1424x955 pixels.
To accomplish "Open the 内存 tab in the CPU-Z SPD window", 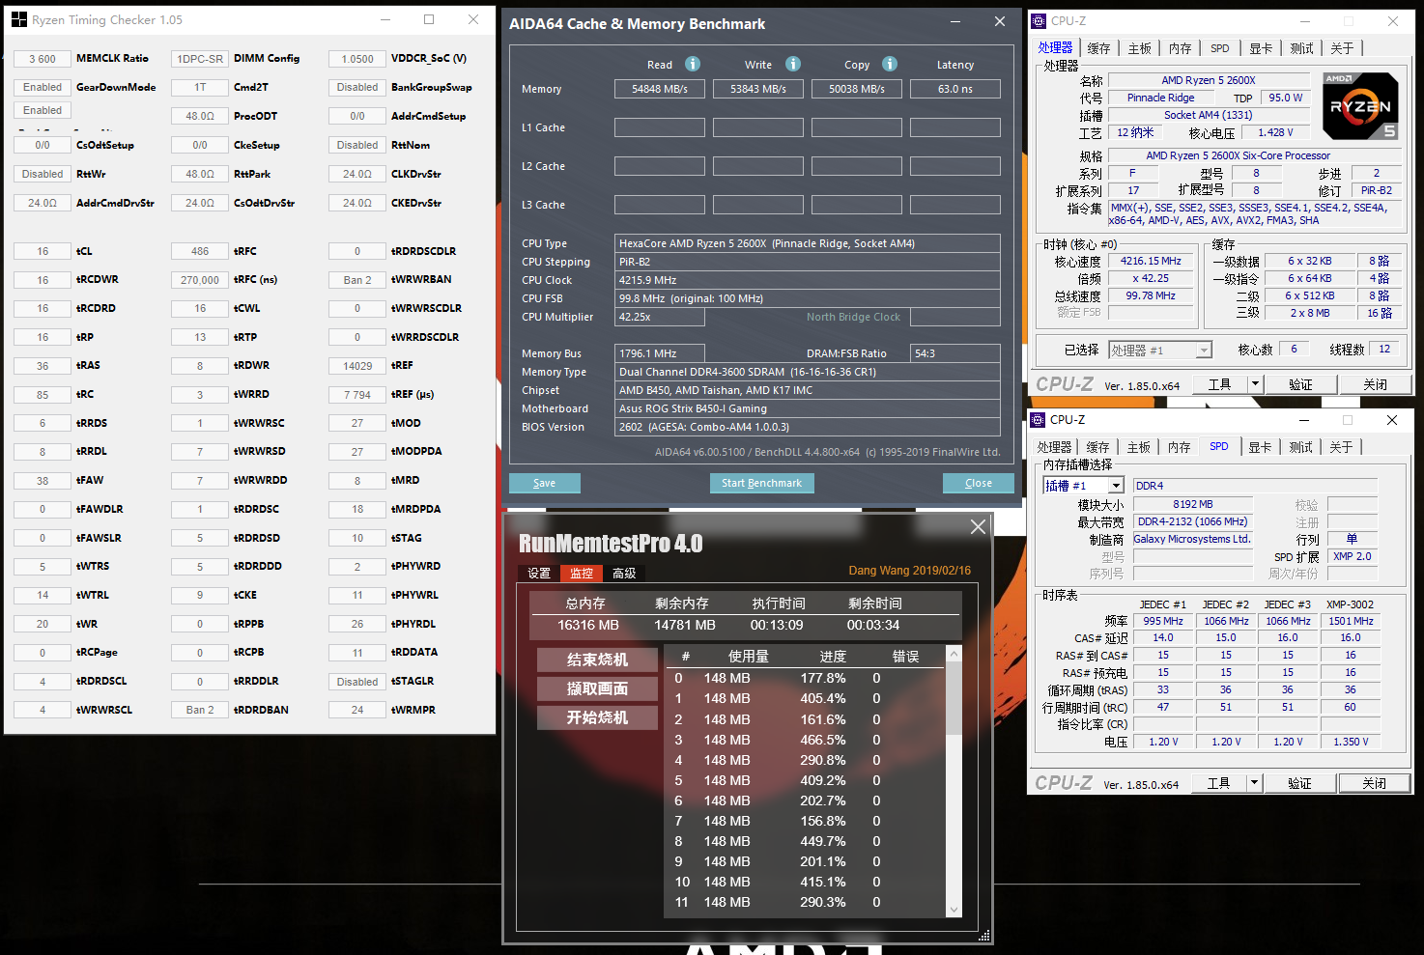I will (1179, 447).
